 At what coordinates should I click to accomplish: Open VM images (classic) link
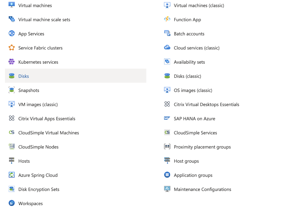tap(38, 105)
